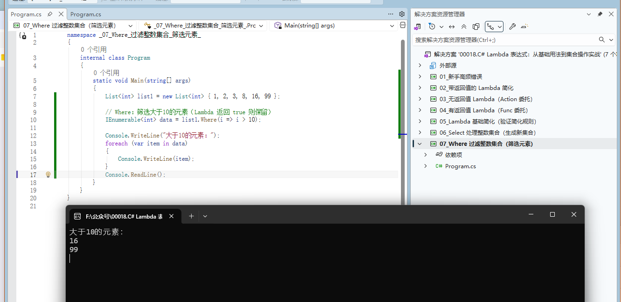The image size is (621, 302).
Task: Toggle the pin on the active Program.cs tab
Action: click(50, 14)
